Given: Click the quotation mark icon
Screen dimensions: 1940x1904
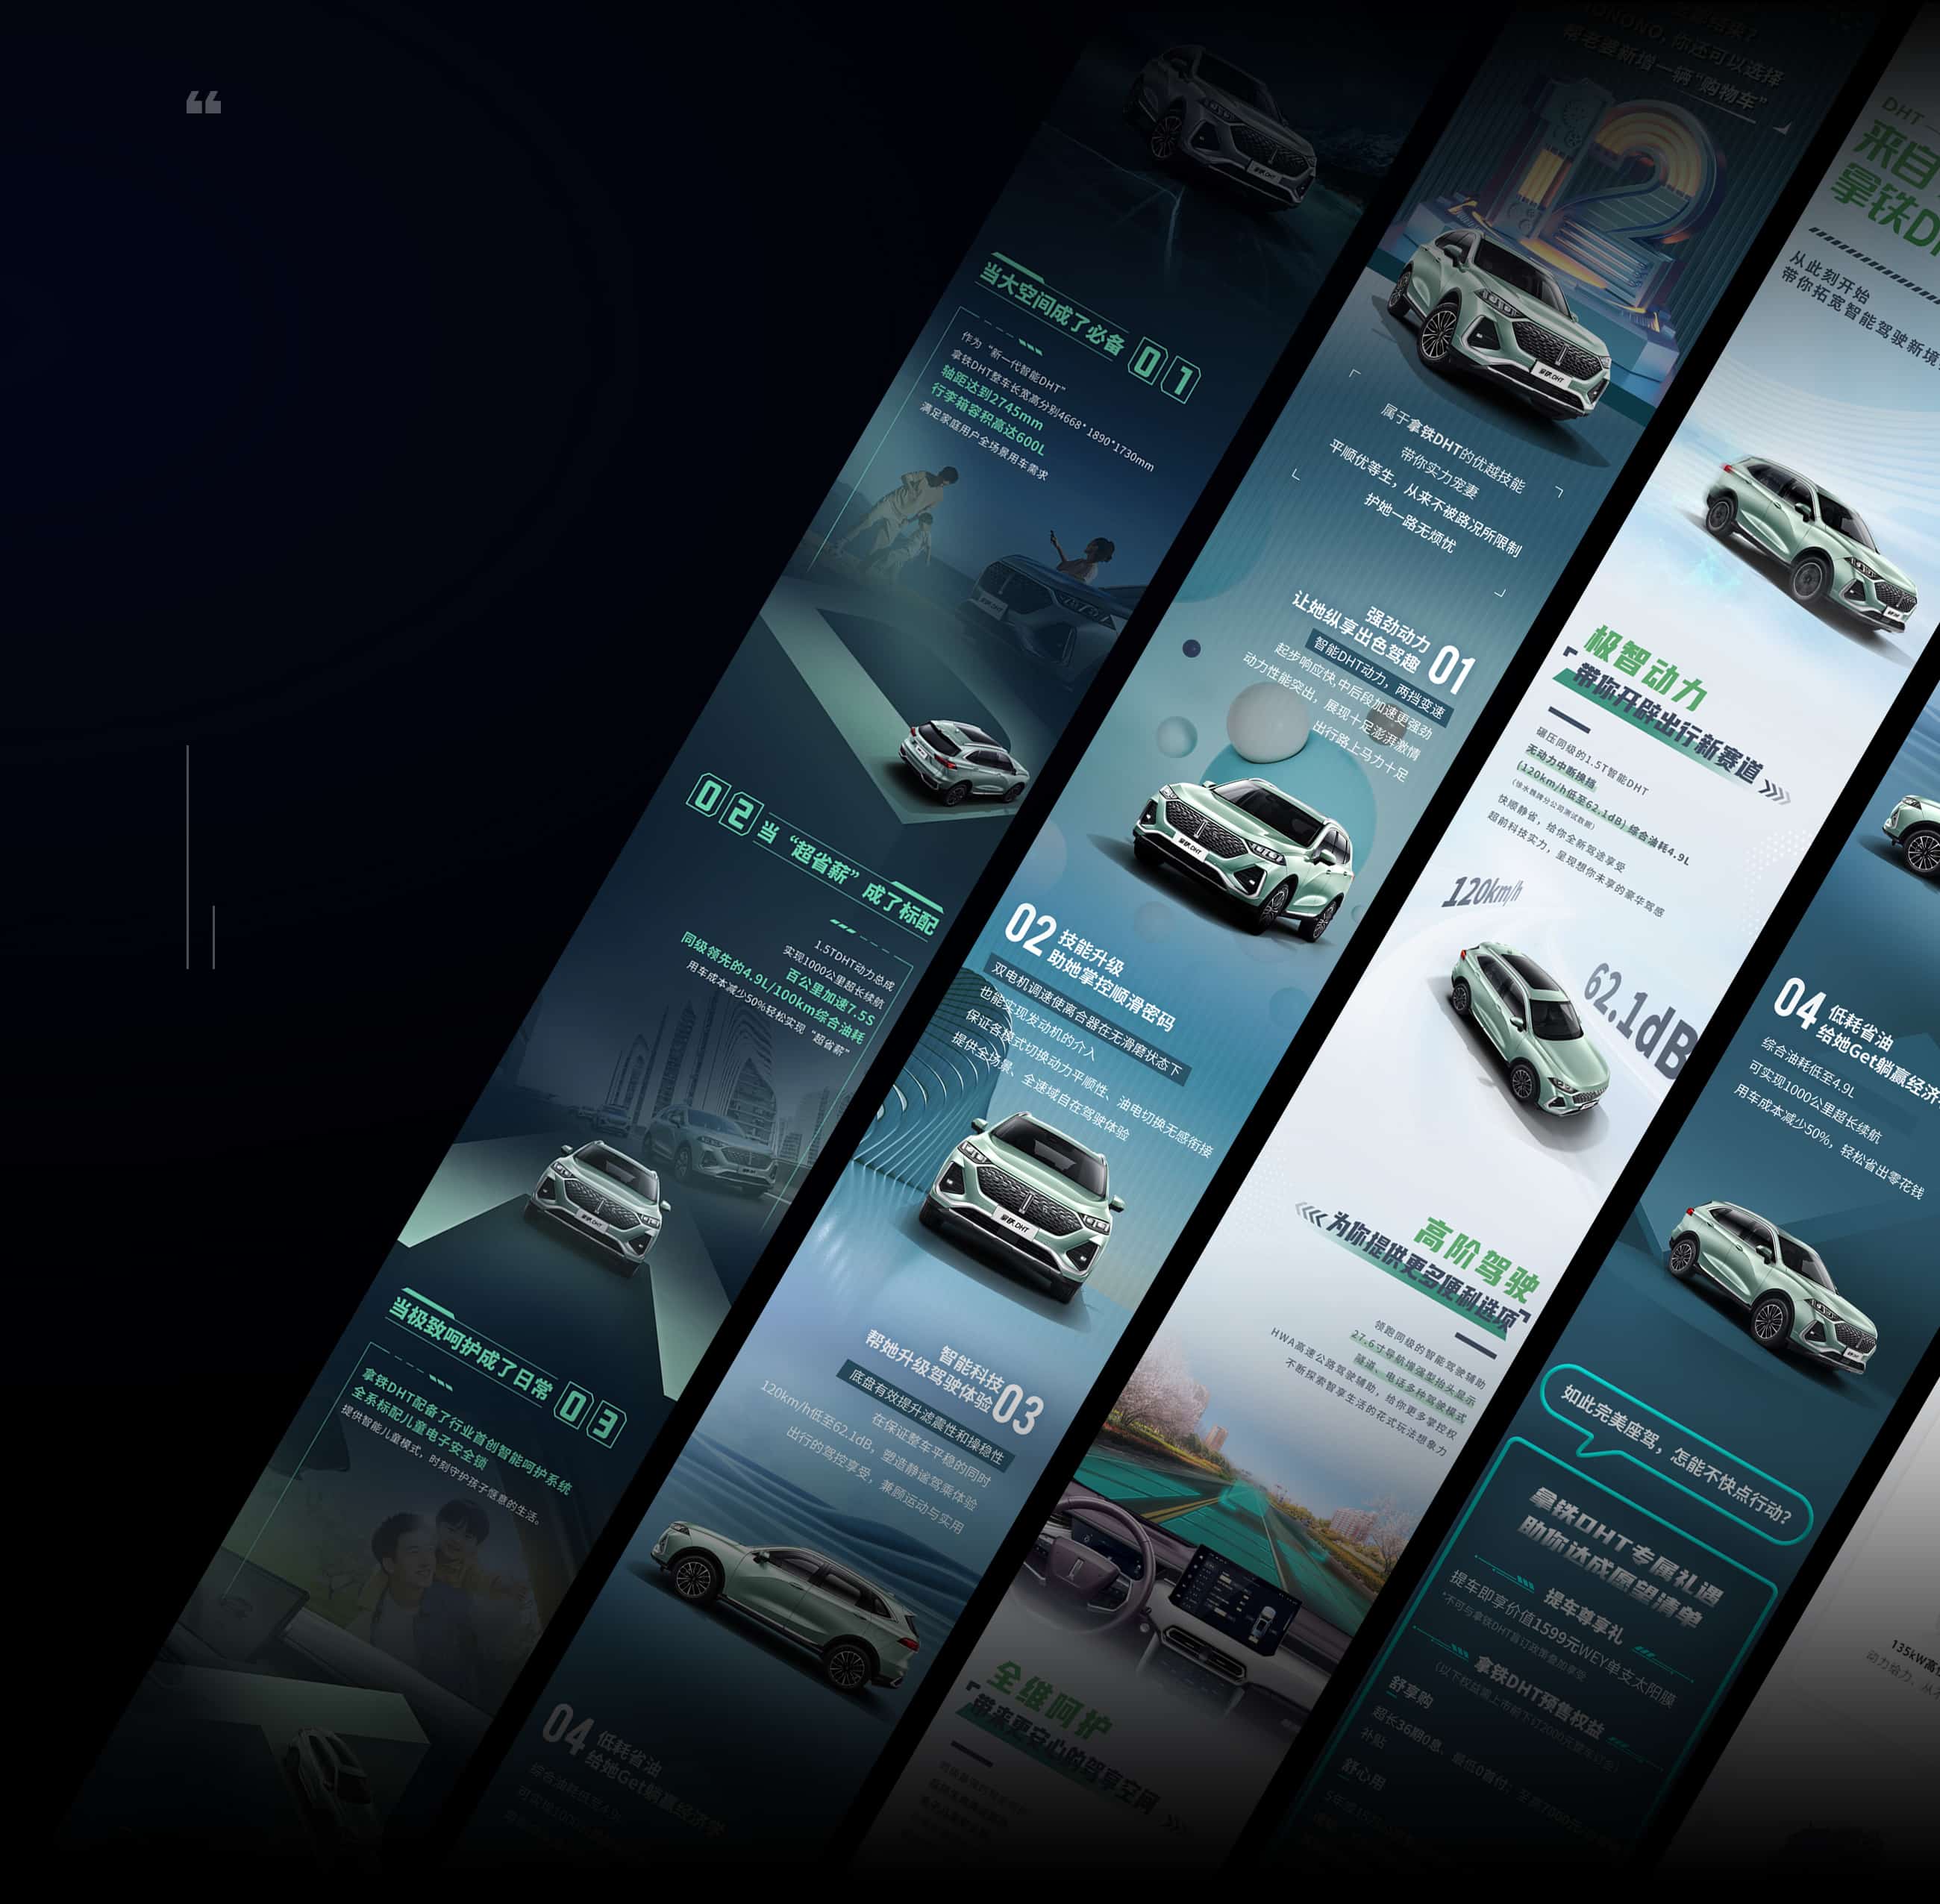Looking at the screenshot, I should 204,102.
